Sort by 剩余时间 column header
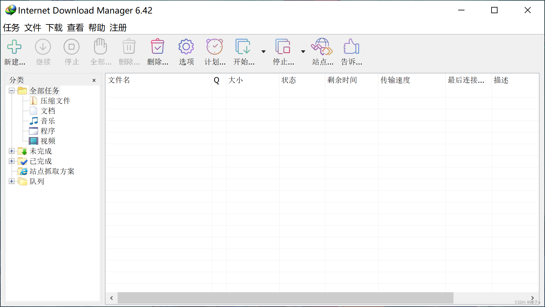 352,80
